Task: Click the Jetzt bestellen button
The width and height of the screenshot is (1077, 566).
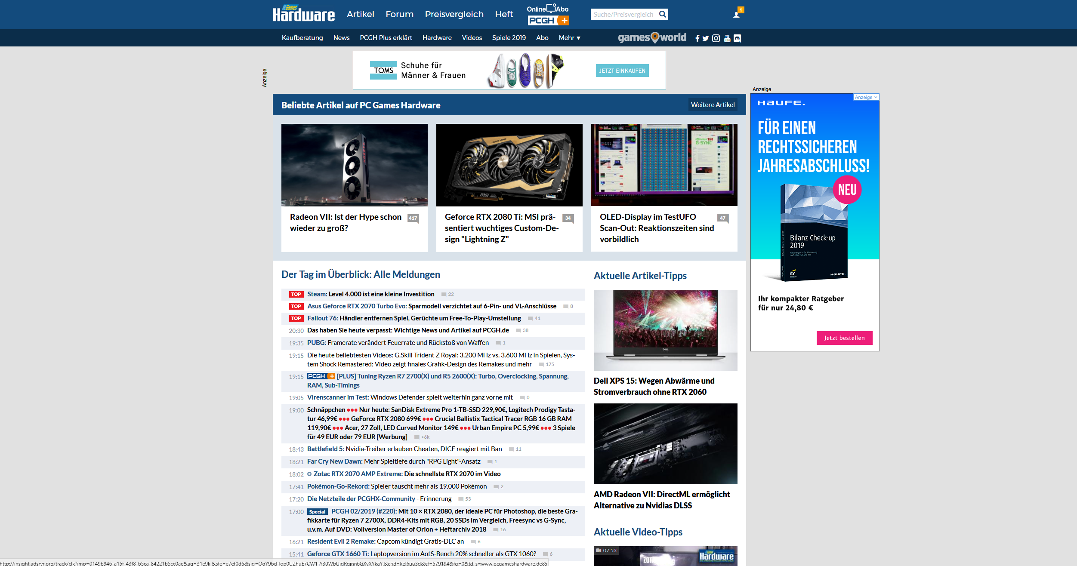Action: point(845,338)
